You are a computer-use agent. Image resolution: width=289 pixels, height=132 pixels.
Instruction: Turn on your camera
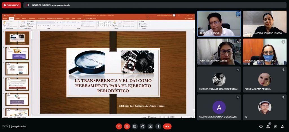coord(127,126)
